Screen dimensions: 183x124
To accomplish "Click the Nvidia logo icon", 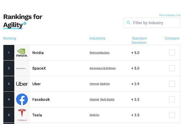I will tap(22, 53).
